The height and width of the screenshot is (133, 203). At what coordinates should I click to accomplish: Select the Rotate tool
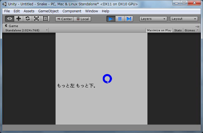(x=27, y=19)
